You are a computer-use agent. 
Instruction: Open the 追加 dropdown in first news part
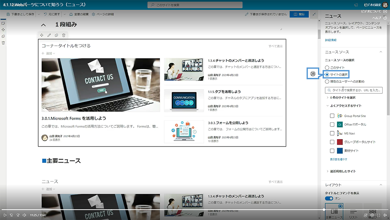click(48, 53)
